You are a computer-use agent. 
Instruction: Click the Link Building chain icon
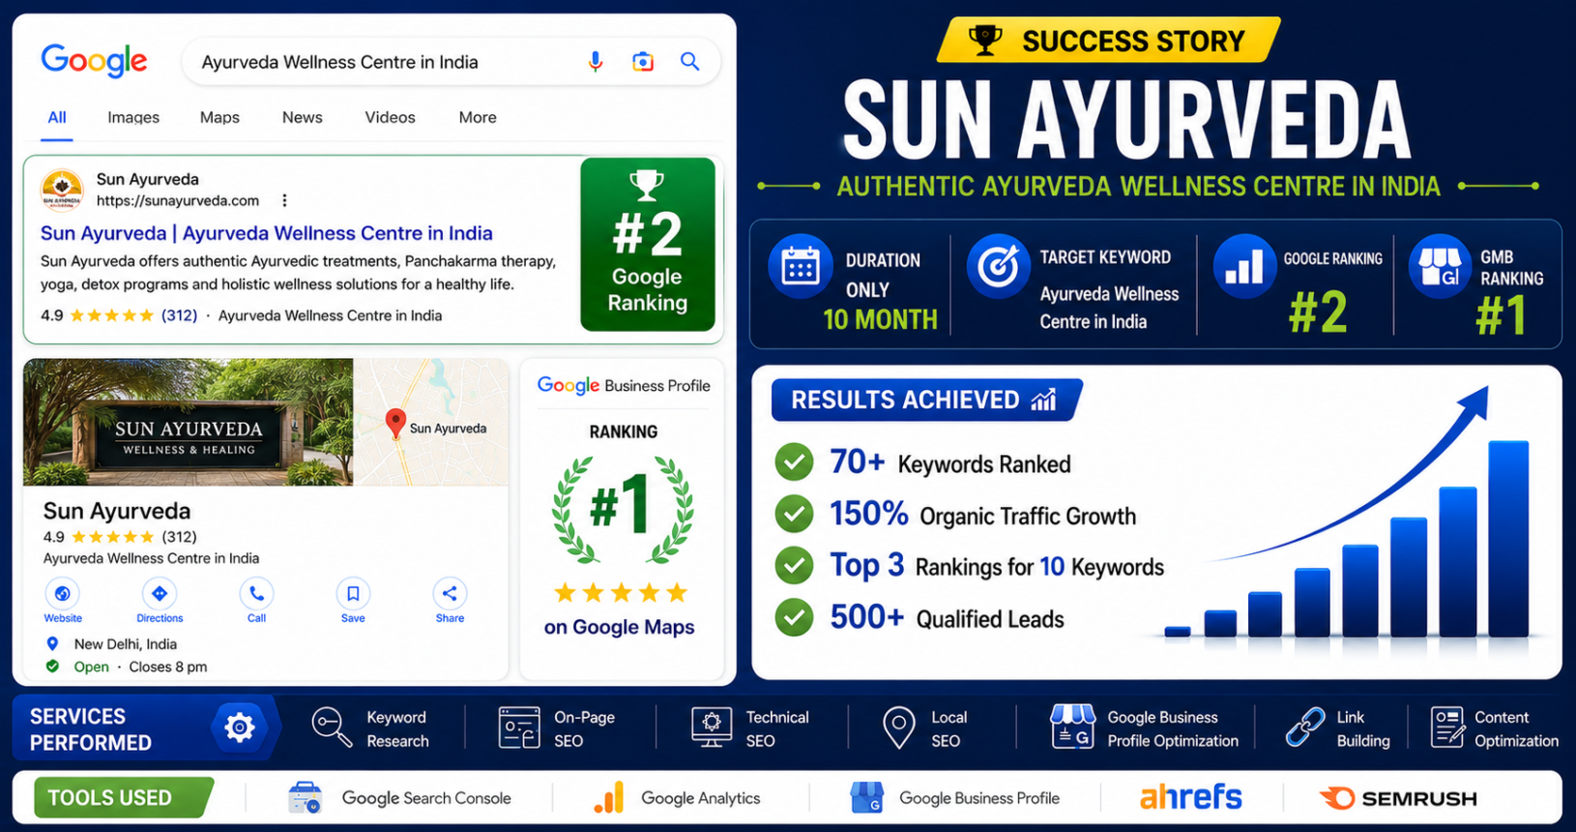pyautogui.click(x=1305, y=728)
